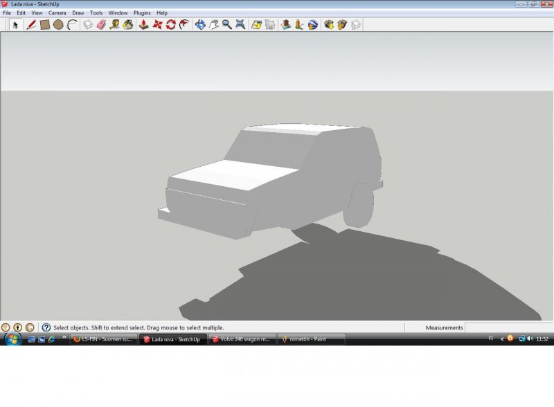This screenshot has width=554, height=407.
Task: Open the Window menu
Action: tap(118, 12)
